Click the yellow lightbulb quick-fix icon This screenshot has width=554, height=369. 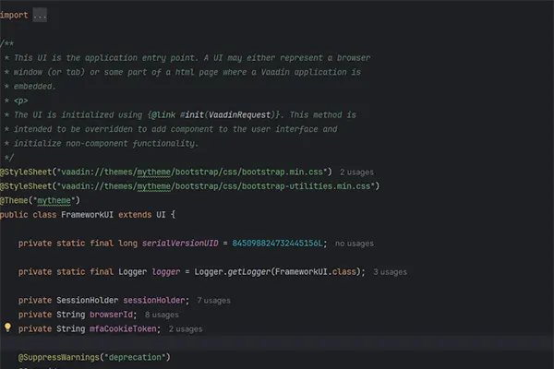7,327
